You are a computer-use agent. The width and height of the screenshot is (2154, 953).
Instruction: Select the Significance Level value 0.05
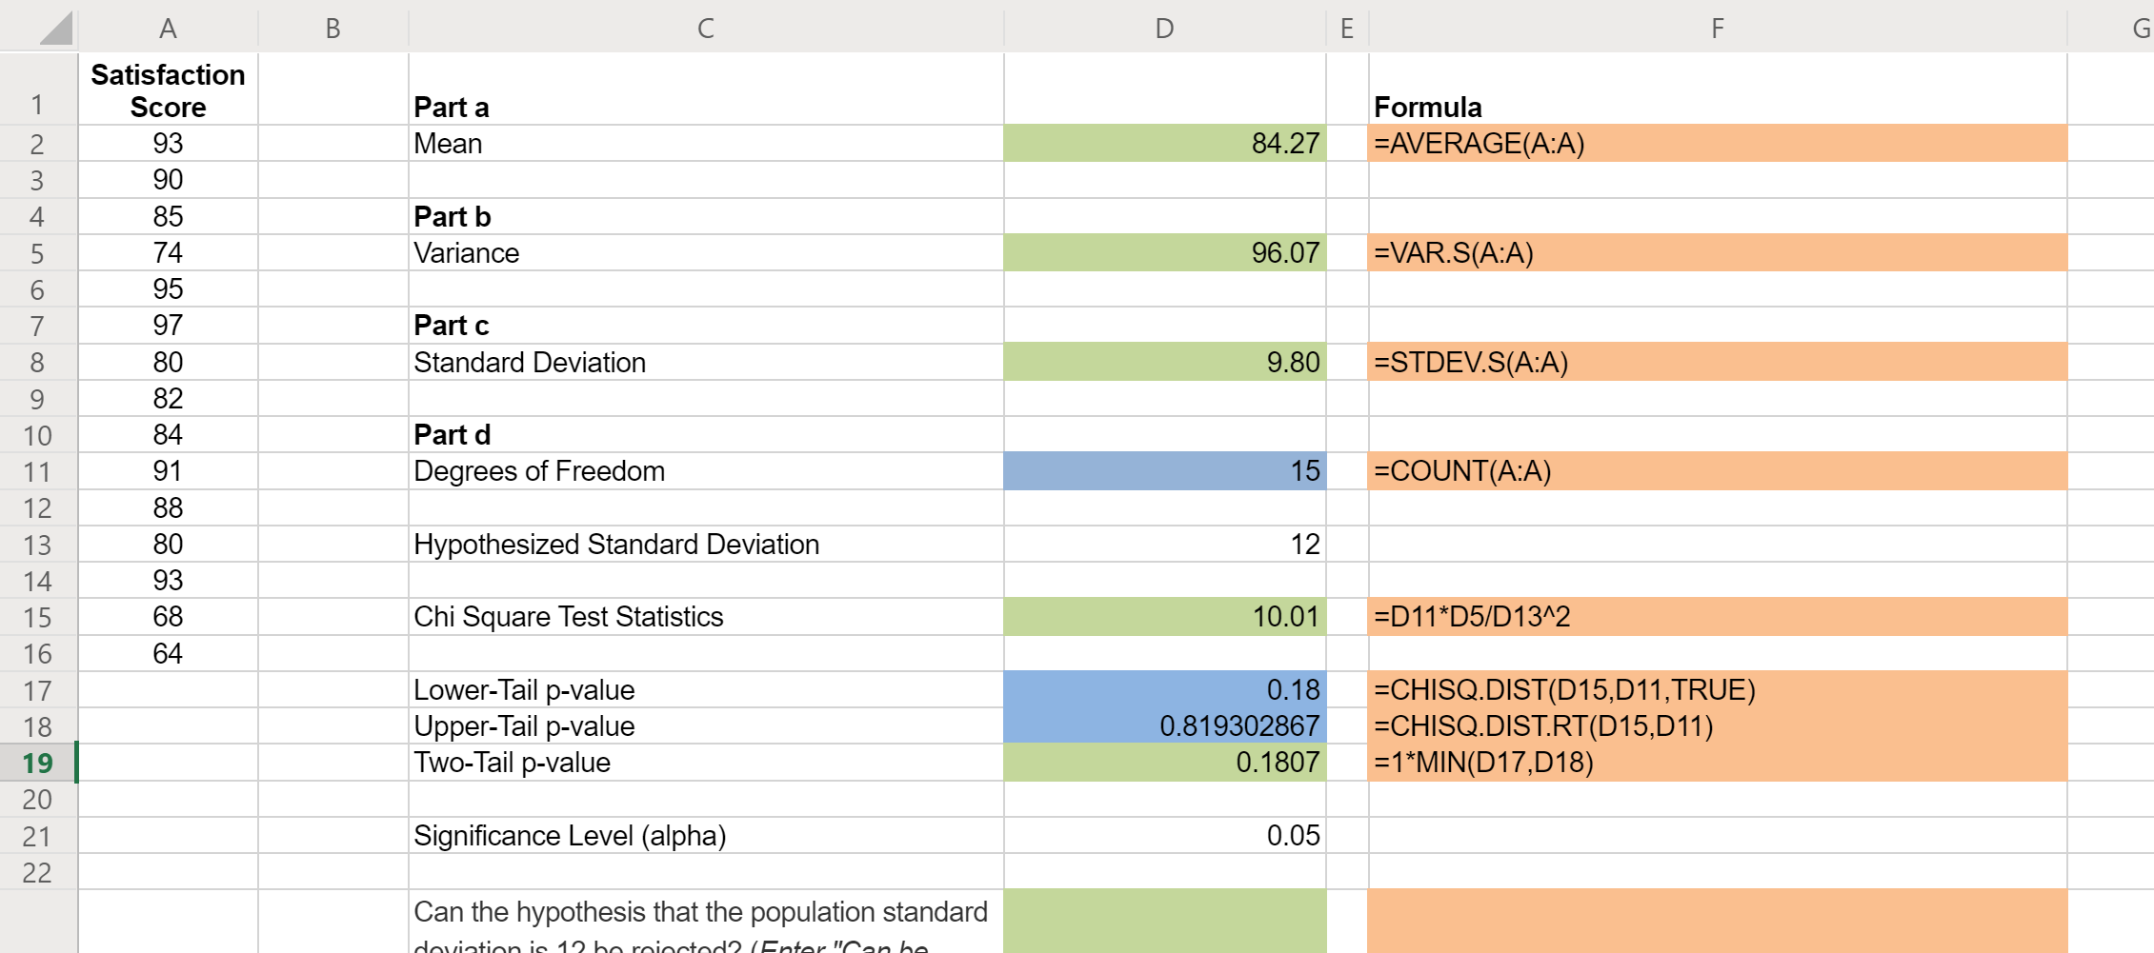(1163, 835)
